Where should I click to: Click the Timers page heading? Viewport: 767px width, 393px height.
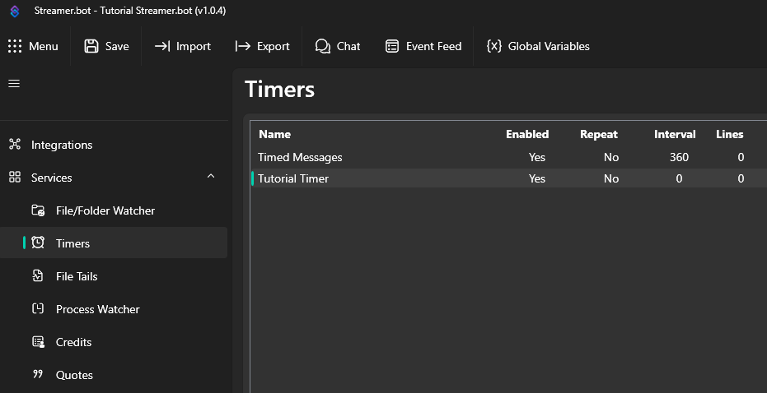280,90
